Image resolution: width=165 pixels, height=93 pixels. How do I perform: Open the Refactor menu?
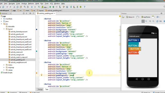pyautogui.click(x=31, y=4)
